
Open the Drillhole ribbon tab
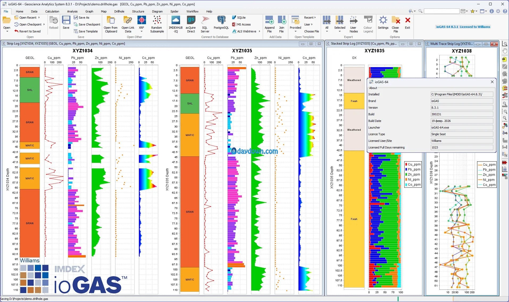click(x=119, y=11)
